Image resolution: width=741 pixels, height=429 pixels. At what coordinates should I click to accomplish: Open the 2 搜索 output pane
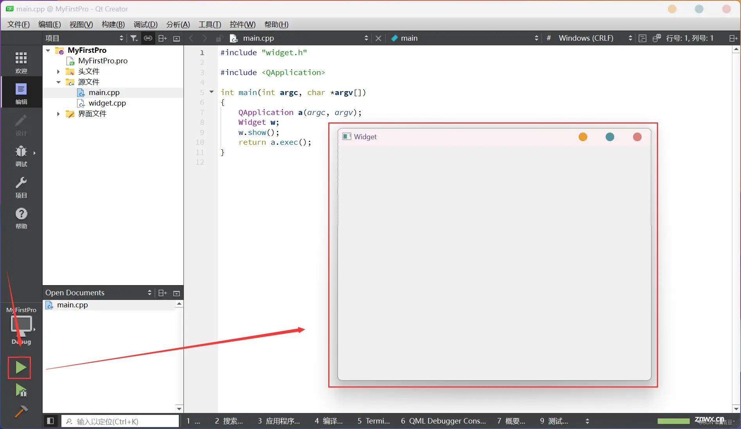pos(229,421)
